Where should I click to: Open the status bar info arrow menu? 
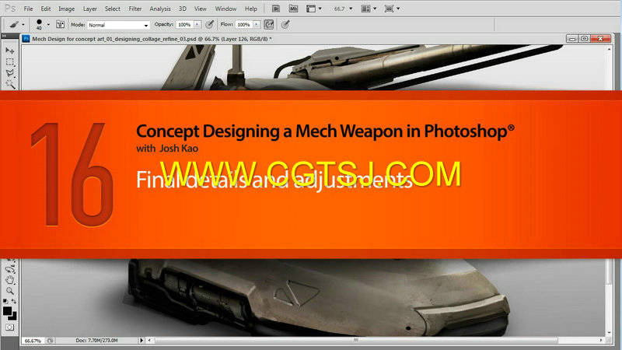pos(142,341)
